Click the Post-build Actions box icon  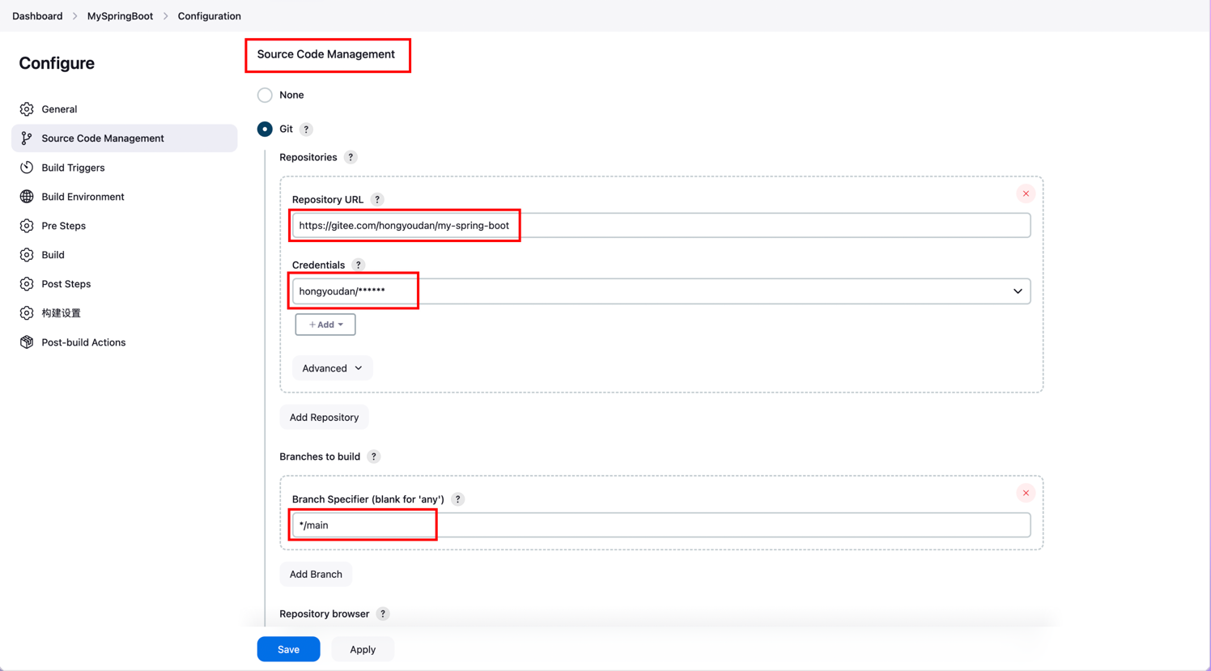pyautogui.click(x=27, y=342)
